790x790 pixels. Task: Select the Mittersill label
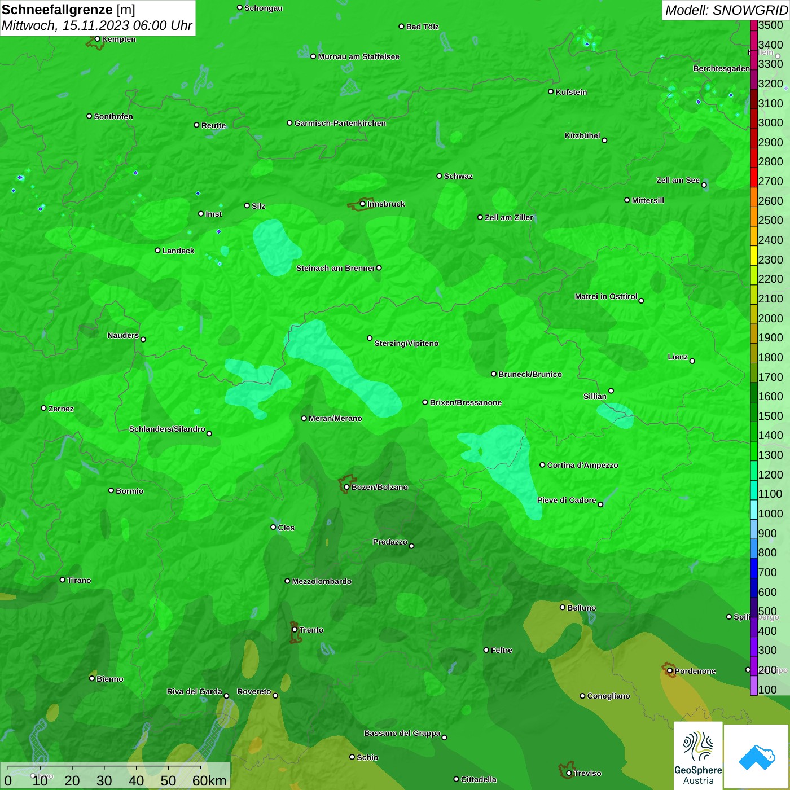[648, 200]
